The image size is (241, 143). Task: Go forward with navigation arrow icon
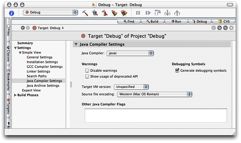coord(28,28)
